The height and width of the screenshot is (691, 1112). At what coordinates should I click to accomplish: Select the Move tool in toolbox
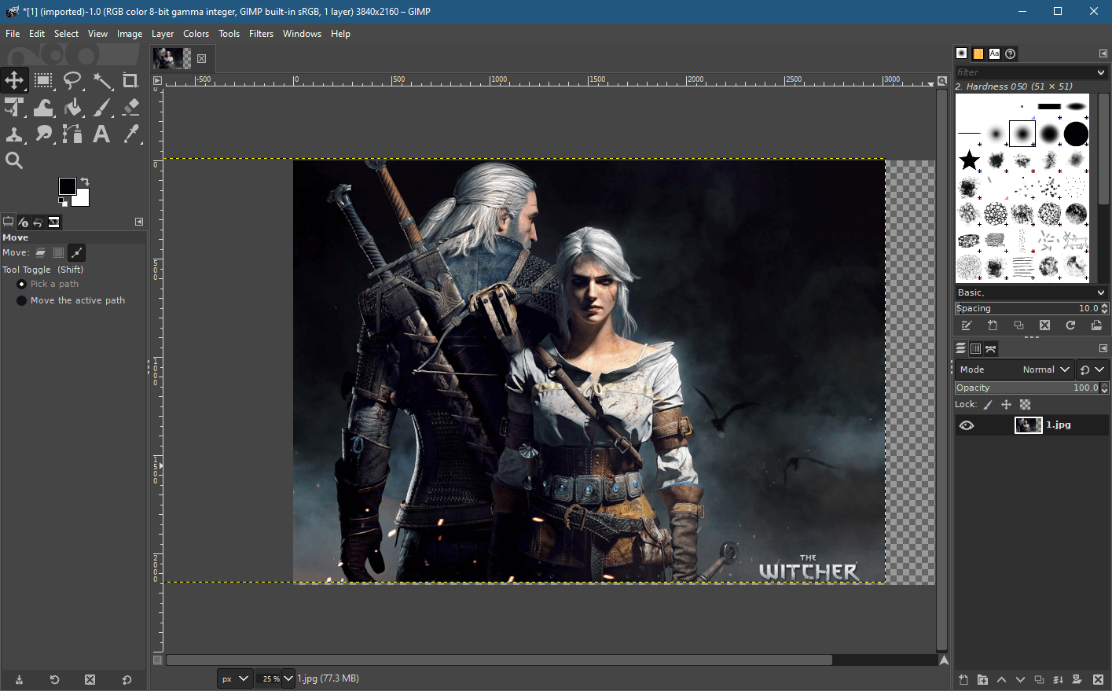tap(14, 80)
